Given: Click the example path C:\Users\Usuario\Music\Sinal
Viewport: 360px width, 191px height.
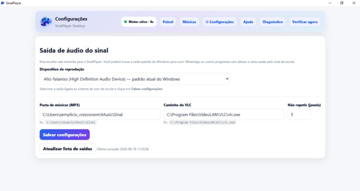Looking at the screenshot, I should (x=71, y=122).
